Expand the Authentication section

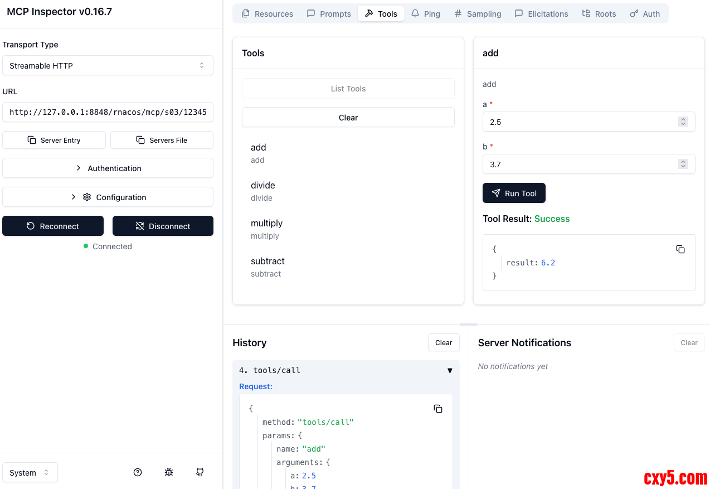click(x=108, y=168)
